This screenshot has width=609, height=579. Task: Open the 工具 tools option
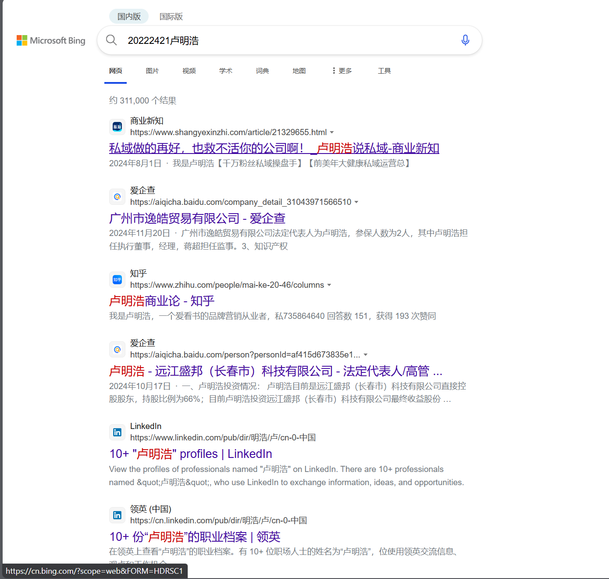384,71
